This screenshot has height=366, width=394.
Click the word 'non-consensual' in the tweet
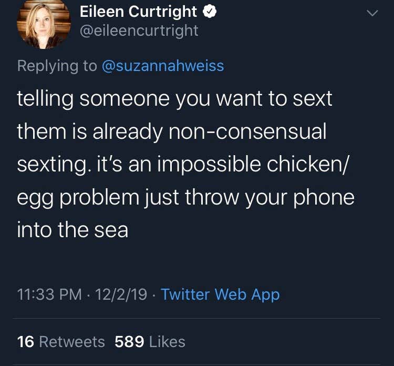[247, 131]
